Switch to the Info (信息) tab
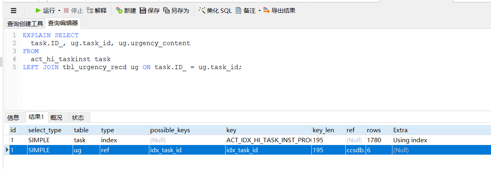Screen dimensions: 491x169 [x=13, y=117]
